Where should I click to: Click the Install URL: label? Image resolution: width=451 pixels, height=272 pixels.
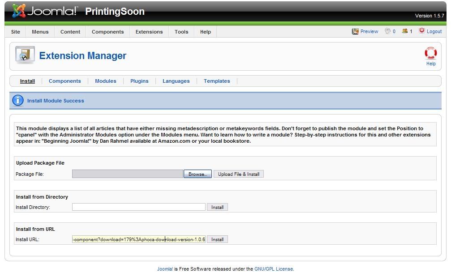(x=27, y=239)
